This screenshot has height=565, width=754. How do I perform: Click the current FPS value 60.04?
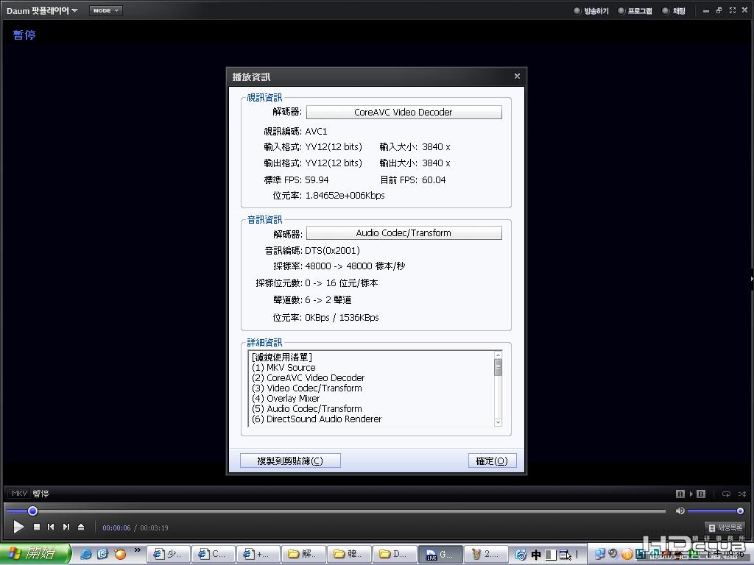coord(434,180)
